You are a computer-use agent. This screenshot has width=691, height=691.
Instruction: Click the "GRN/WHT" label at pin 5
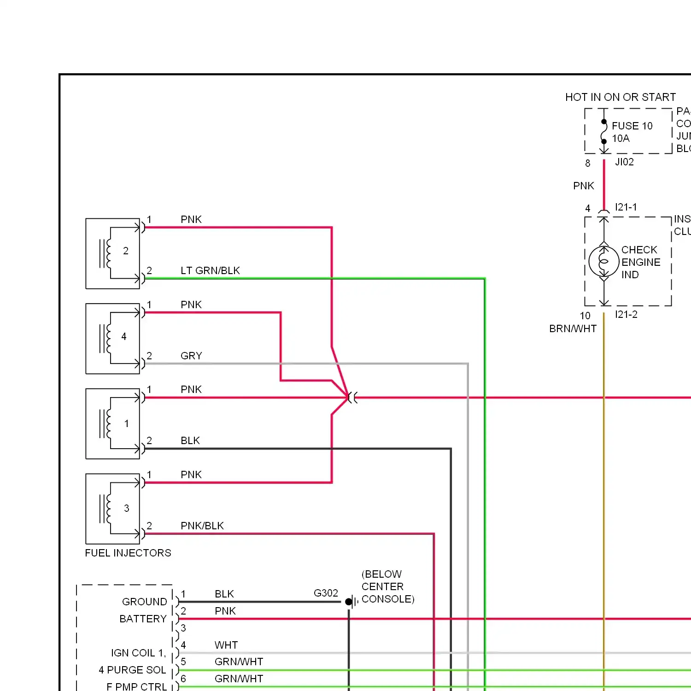(x=239, y=662)
